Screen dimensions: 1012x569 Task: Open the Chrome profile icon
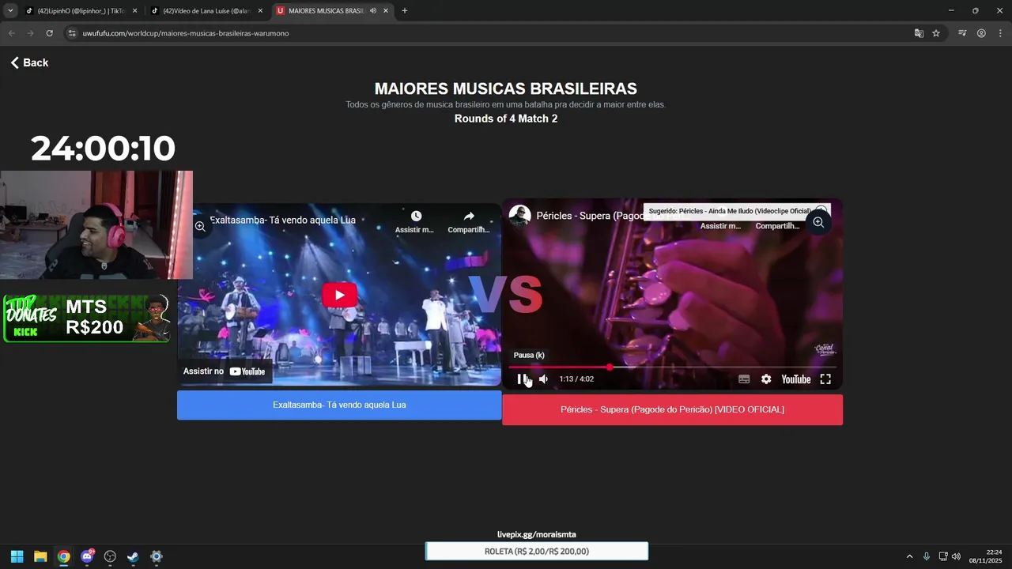pos(981,33)
